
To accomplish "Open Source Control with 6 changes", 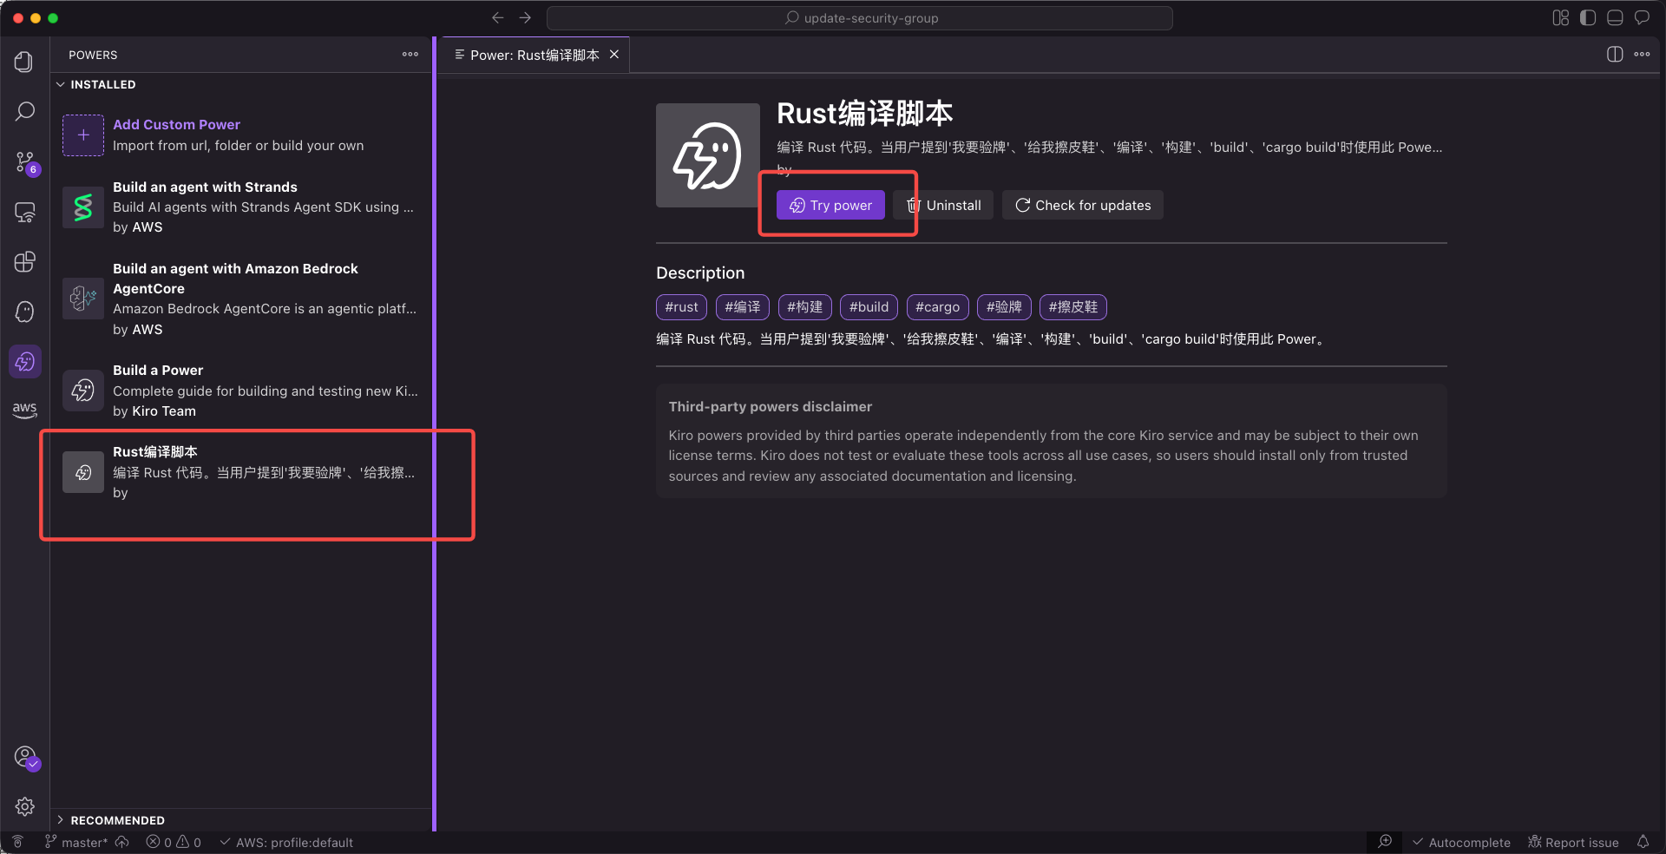I will tap(25, 162).
